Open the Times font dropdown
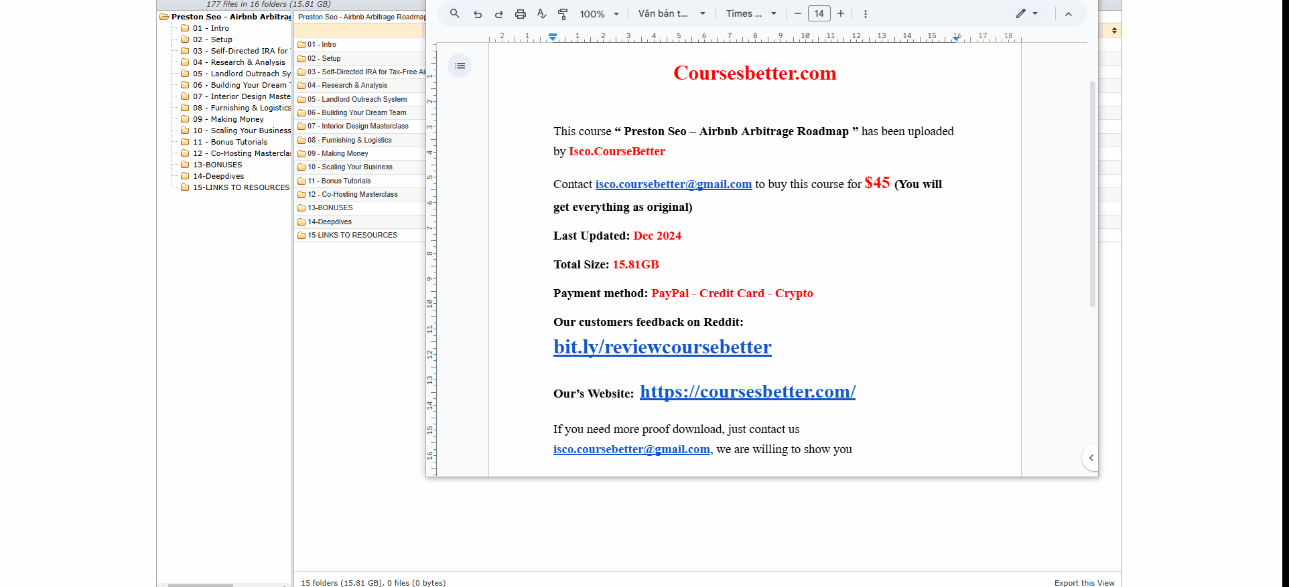Screen dimensions: 1289x587 750,14
